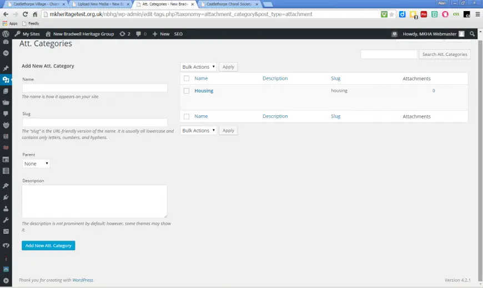Switch to Castlethorpe Choral Society tab
The height and width of the screenshot is (288, 483).
(229, 4)
